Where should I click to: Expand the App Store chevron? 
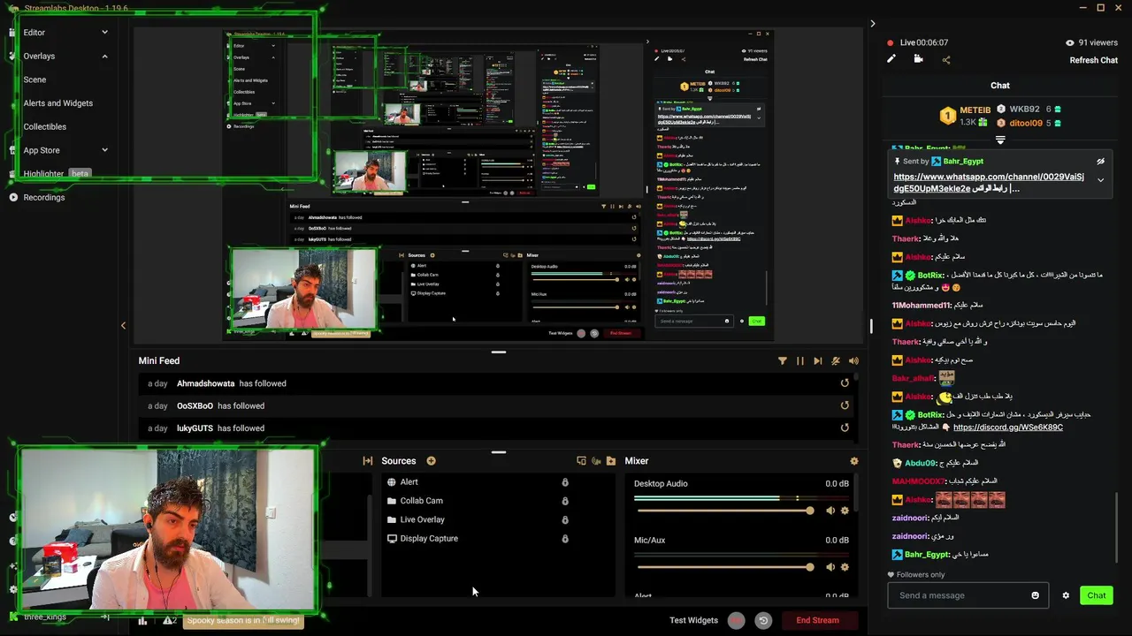pyautogui.click(x=104, y=150)
